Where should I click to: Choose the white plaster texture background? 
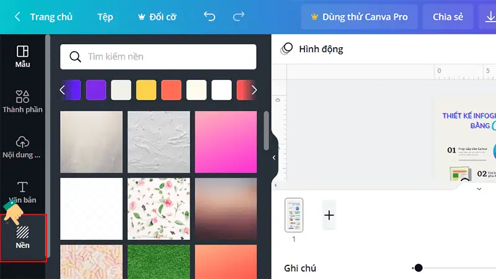159,142
